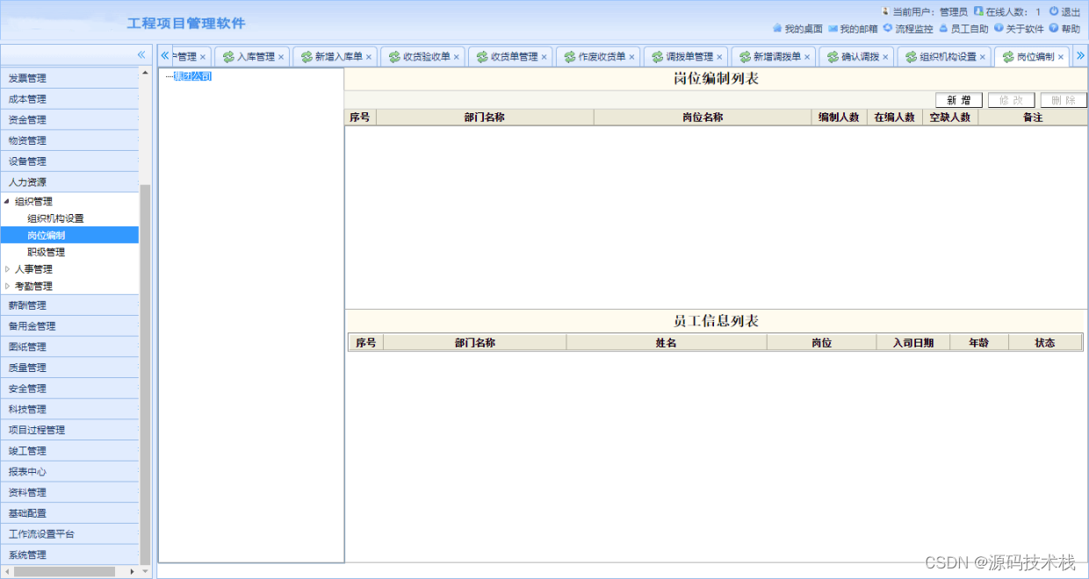Screen dimensions: 1089x579
Task: Close the 作废收货单 tab
Action: click(632, 57)
